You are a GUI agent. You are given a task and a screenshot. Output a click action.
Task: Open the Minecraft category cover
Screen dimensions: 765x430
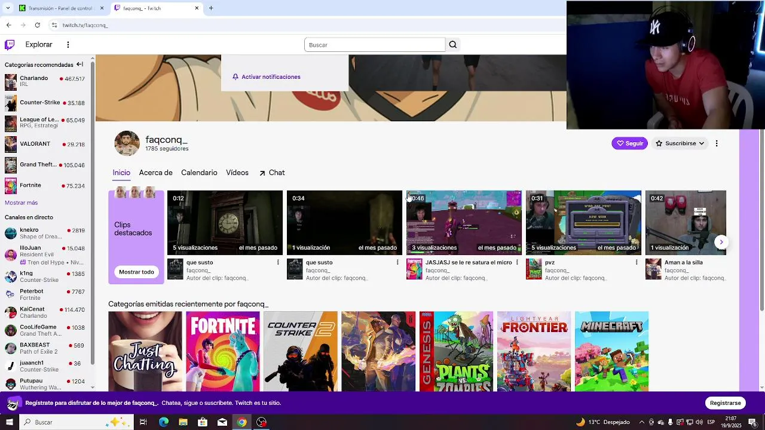611,351
